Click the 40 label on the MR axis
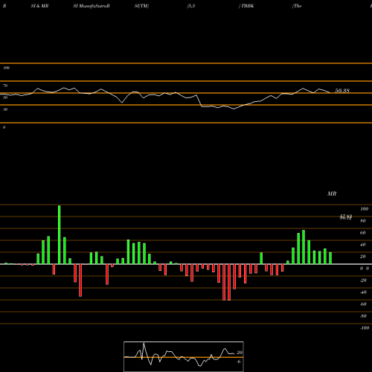Screen dimensions: 372x372 [x=363, y=245]
